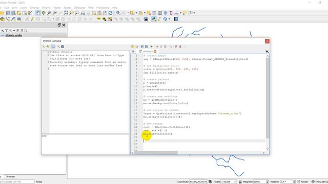Open the New Print Layout icon
The image size is (328, 184).
click(x=19, y=13)
